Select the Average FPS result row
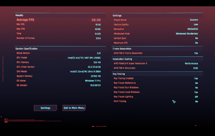The width and height of the screenshot is (215, 136). tap(58, 20)
